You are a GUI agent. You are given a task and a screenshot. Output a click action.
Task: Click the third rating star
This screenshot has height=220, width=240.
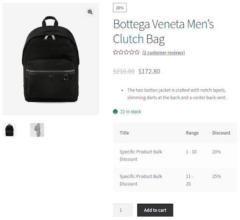(x=126, y=52)
